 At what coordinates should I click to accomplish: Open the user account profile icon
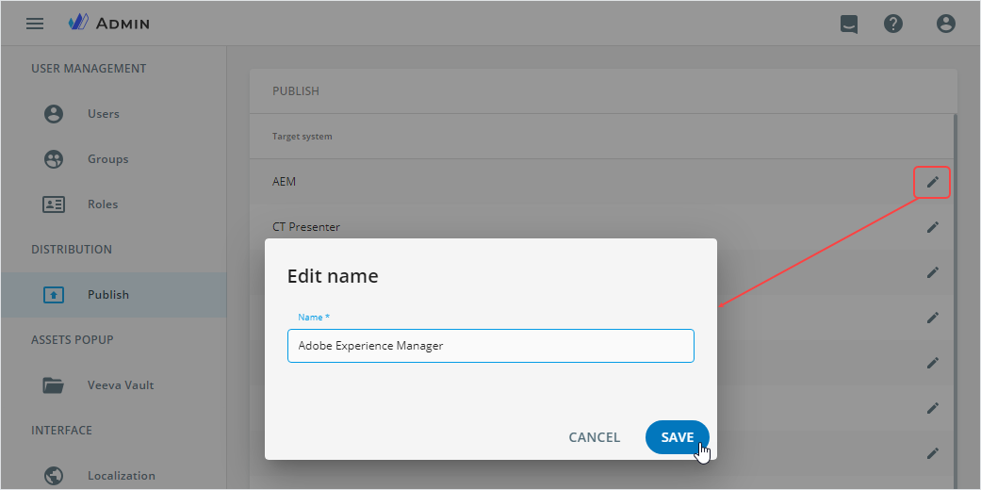click(x=946, y=24)
